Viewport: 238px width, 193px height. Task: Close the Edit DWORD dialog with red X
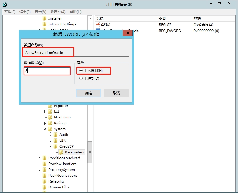click(127, 33)
